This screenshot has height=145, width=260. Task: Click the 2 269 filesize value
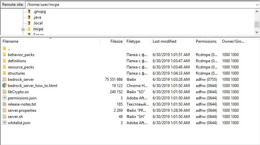coord(118,110)
